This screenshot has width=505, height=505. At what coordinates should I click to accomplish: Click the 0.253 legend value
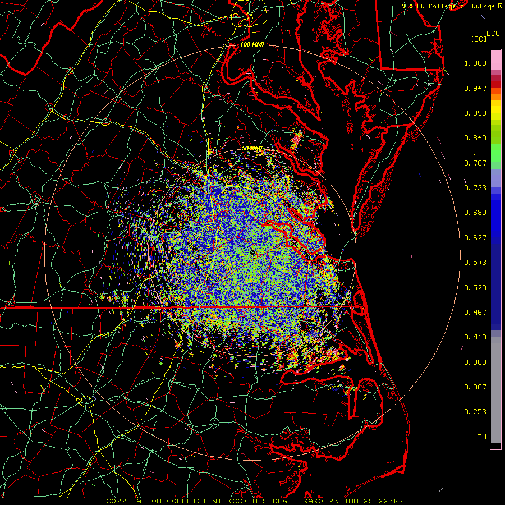tap(475, 412)
